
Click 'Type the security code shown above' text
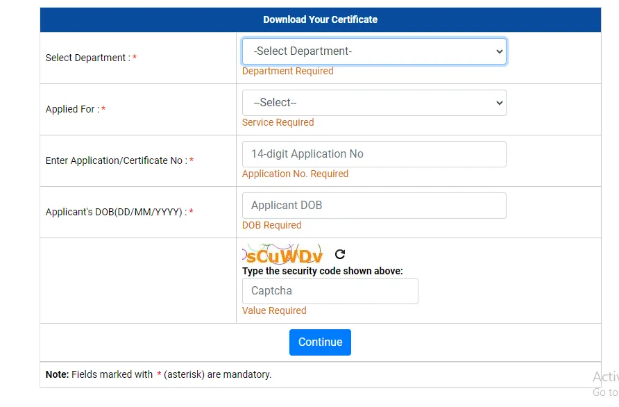click(322, 271)
